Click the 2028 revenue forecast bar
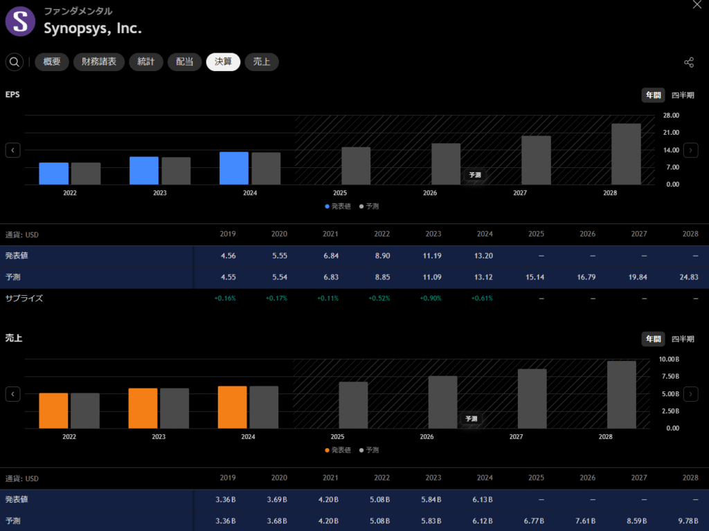This screenshot has height=531, width=709. click(622, 395)
